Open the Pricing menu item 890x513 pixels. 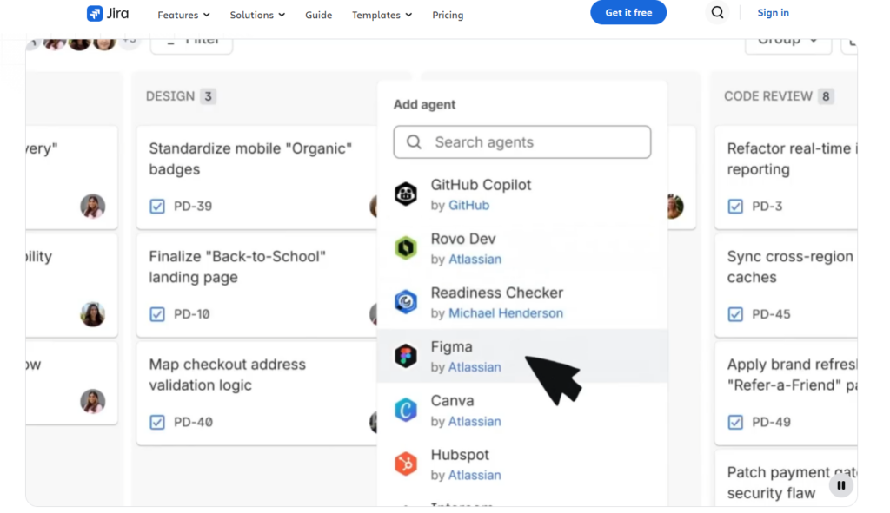(x=448, y=15)
